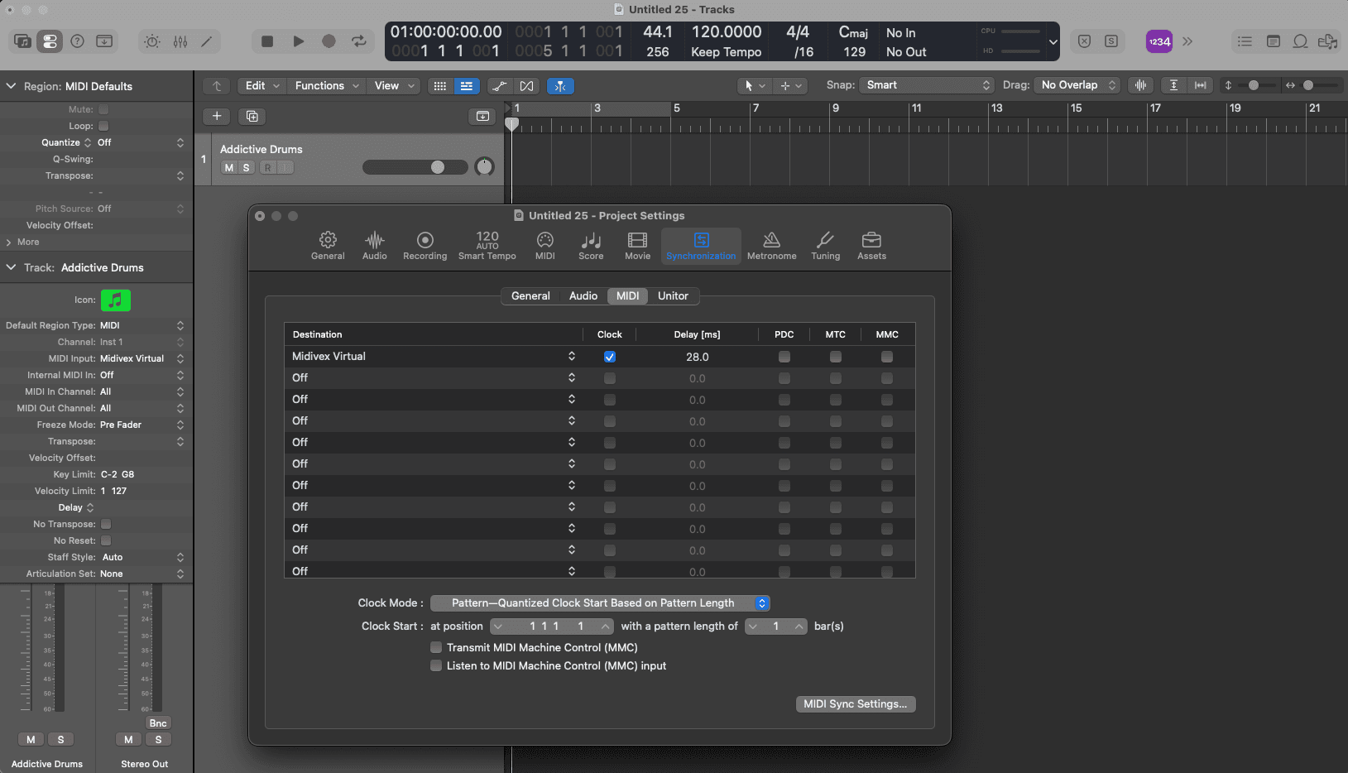Open the Functions menu

coord(327,86)
